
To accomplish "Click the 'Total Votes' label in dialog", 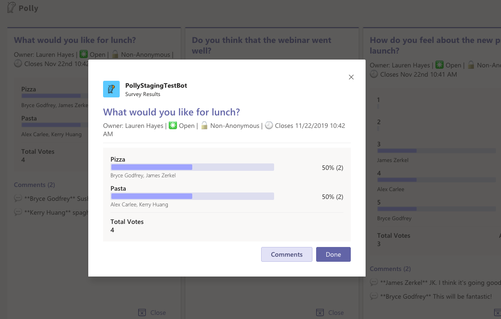I will point(127,222).
